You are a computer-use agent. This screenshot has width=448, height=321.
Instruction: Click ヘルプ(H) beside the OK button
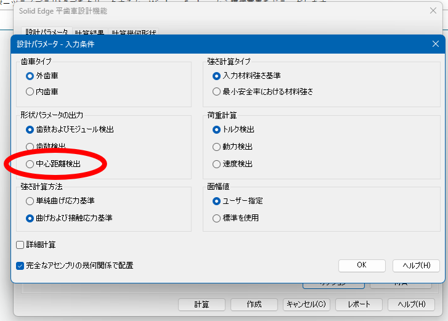click(416, 266)
